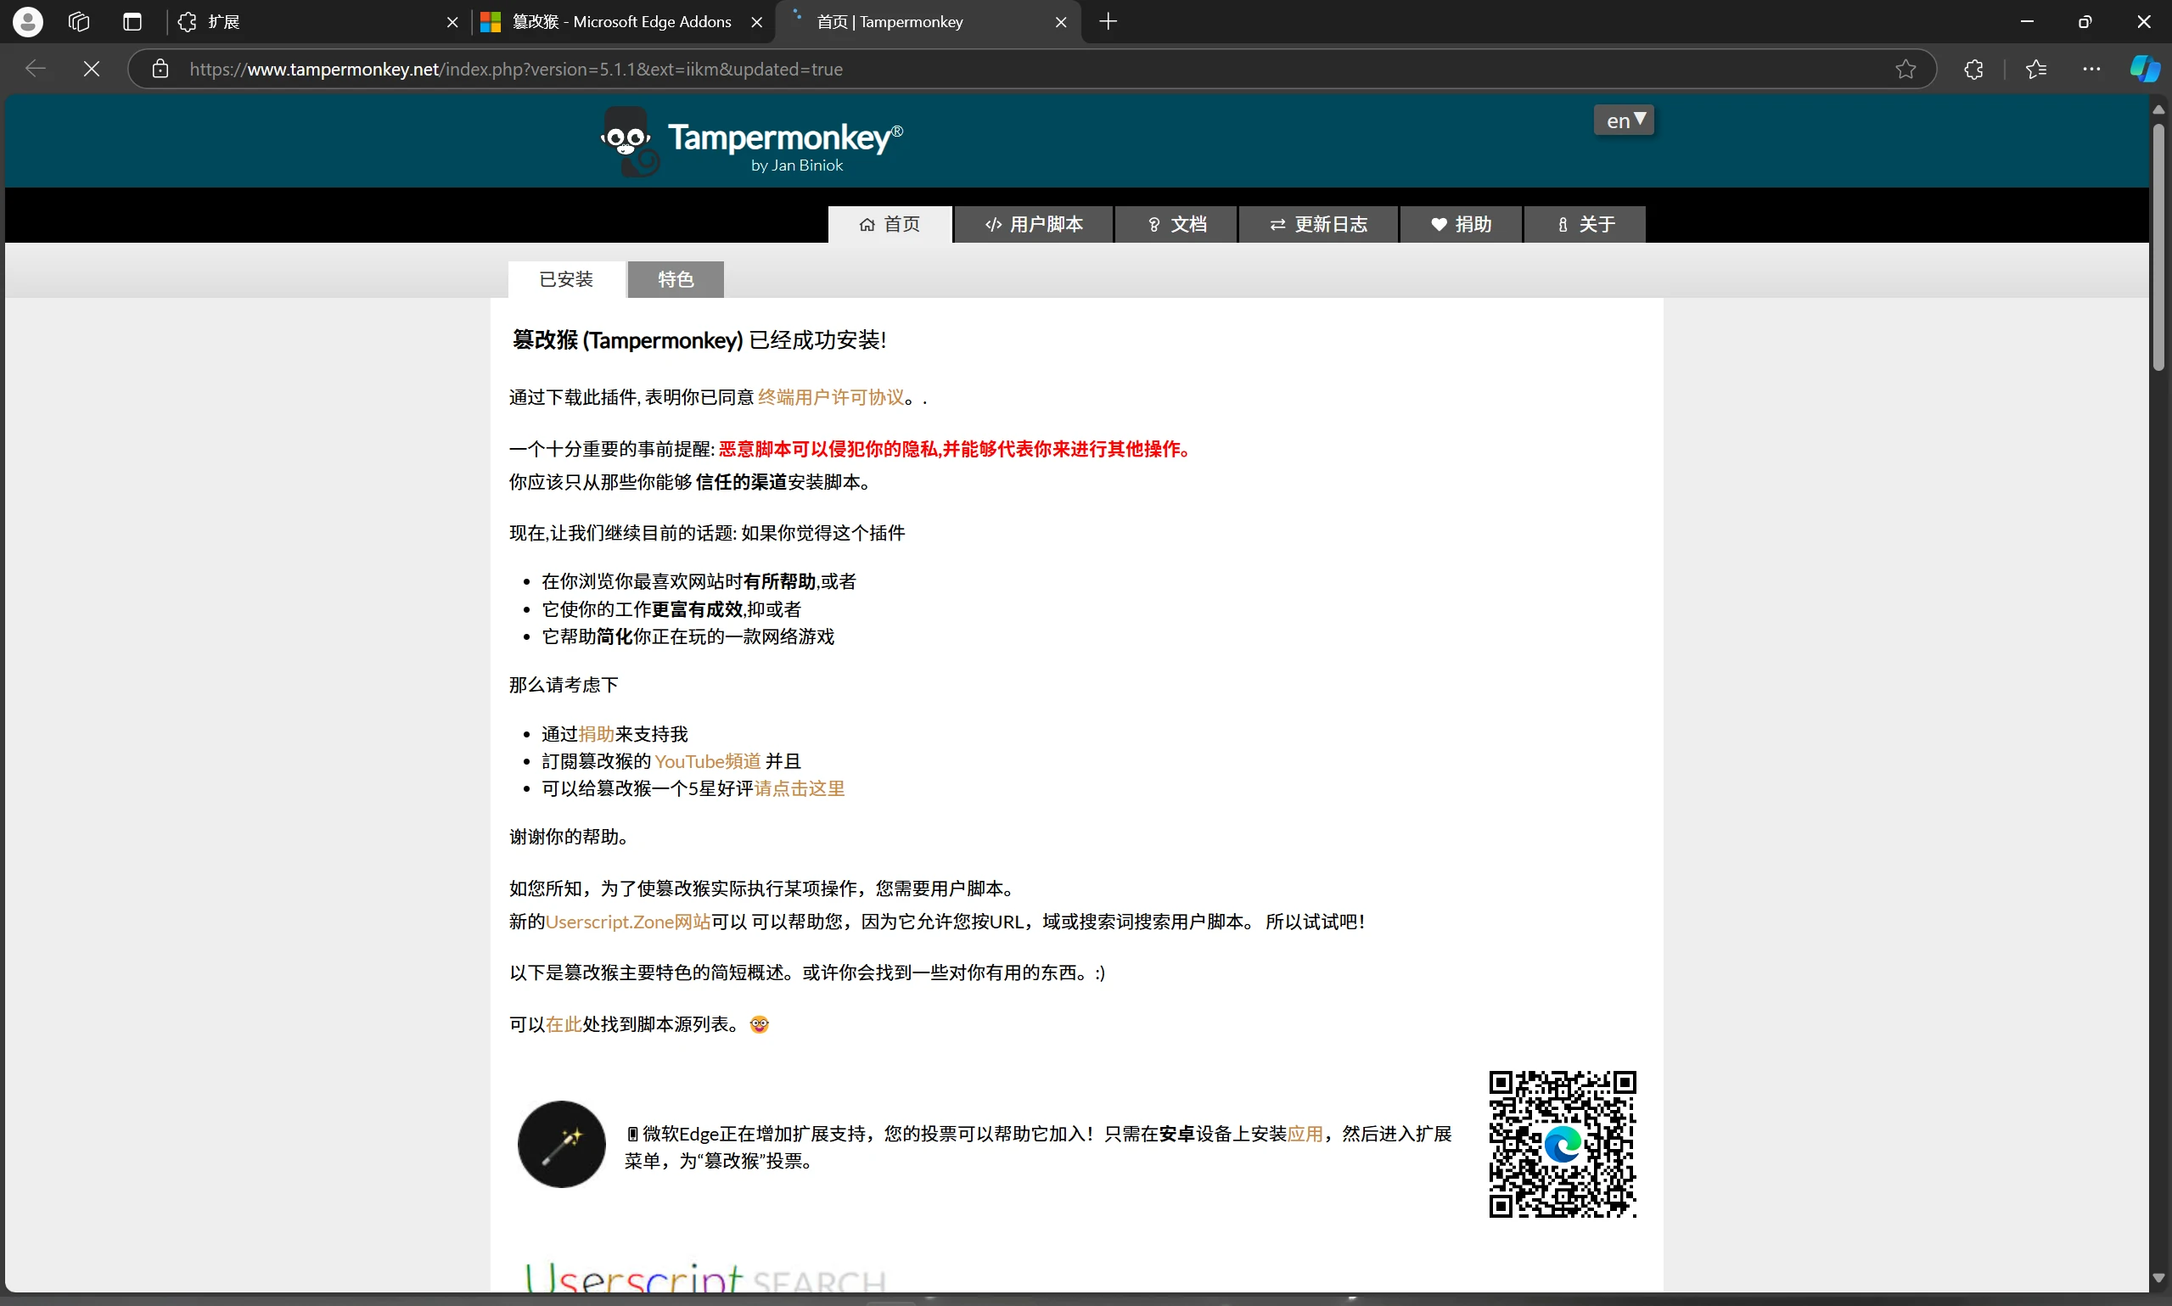Open the Extensions puzzle icon in toolbar
2172x1306 pixels.
tap(1973, 69)
